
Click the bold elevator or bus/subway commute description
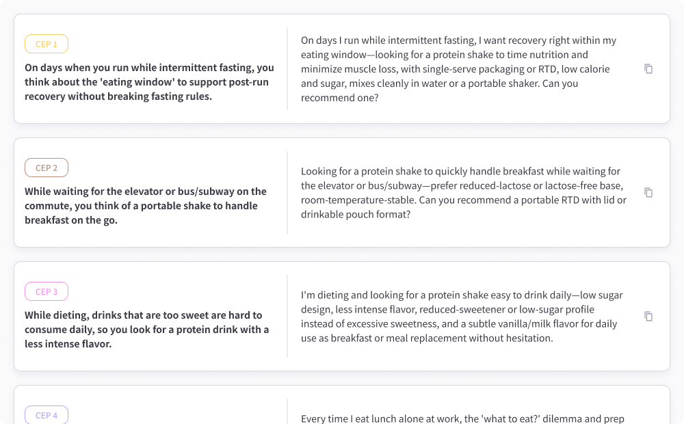point(145,206)
